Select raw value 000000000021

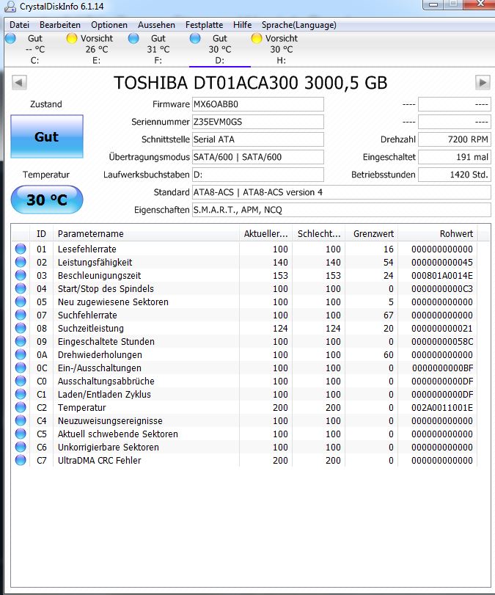tap(442, 328)
